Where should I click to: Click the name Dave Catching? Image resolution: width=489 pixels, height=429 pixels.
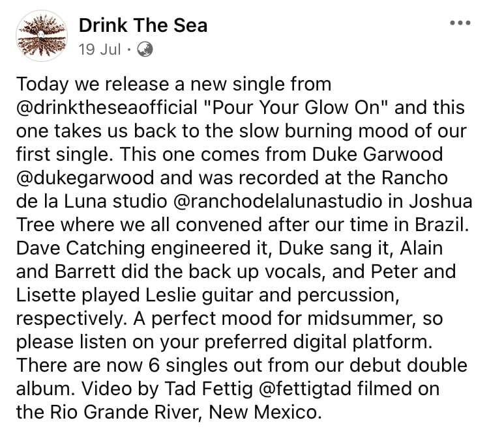tap(80, 249)
